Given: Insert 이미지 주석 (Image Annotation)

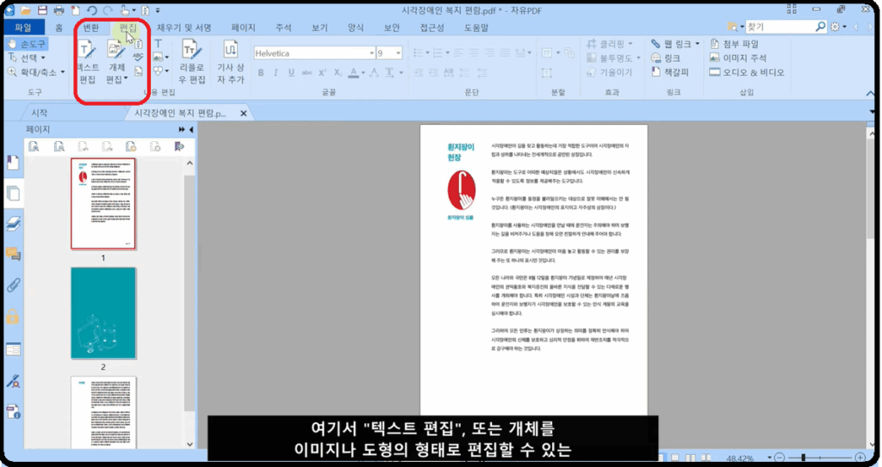Looking at the screenshot, I should click(x=740, y=58).
